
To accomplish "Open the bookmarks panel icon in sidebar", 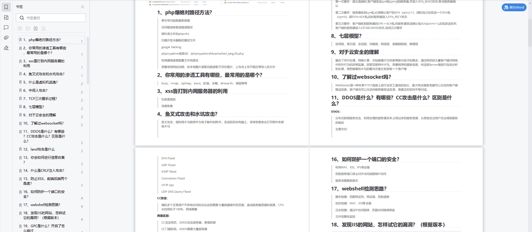I will (x=6, y=7).
